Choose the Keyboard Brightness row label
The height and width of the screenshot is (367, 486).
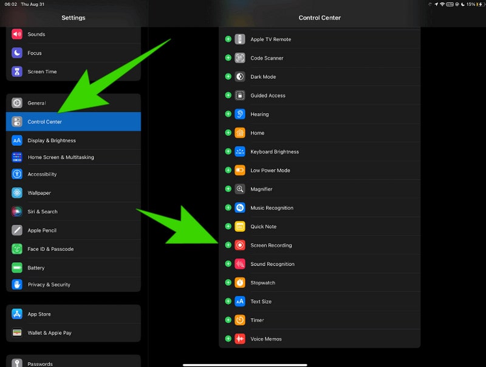point(275,152)
